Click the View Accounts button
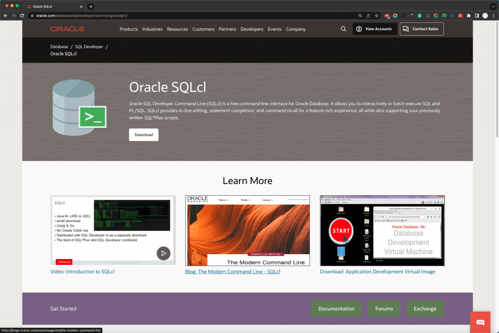Image resolution: width=499 pixels, height=333 pixels. tap(374, 29)
